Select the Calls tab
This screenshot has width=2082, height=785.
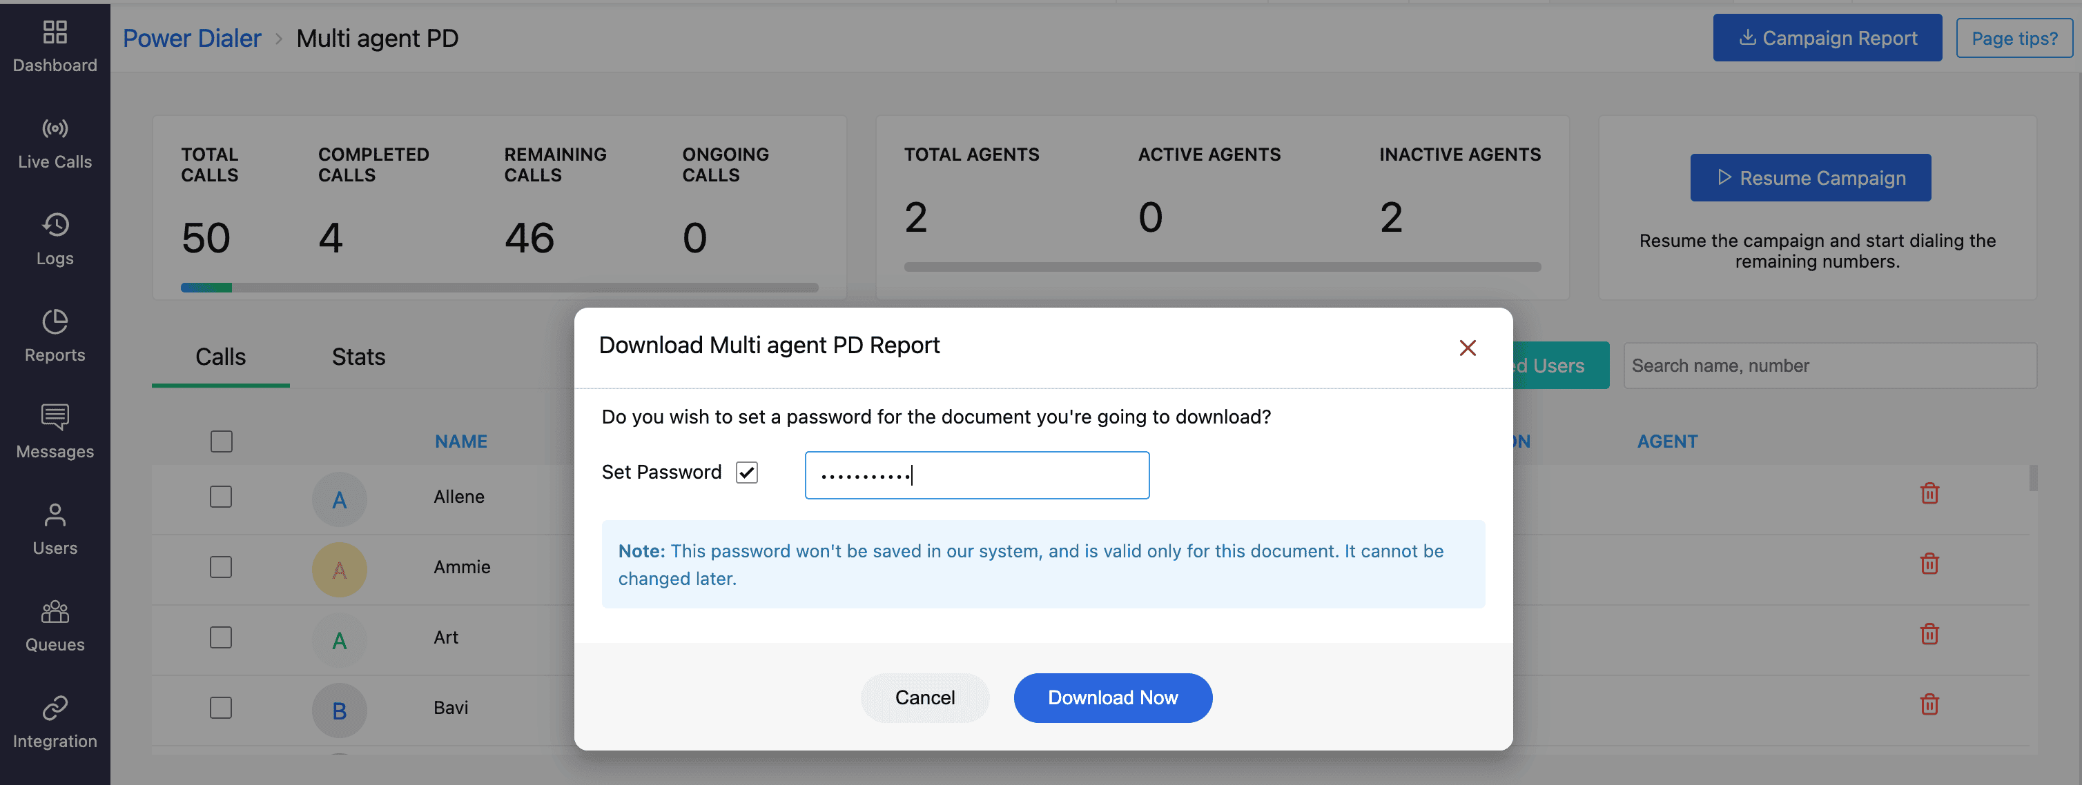(220, 357)
